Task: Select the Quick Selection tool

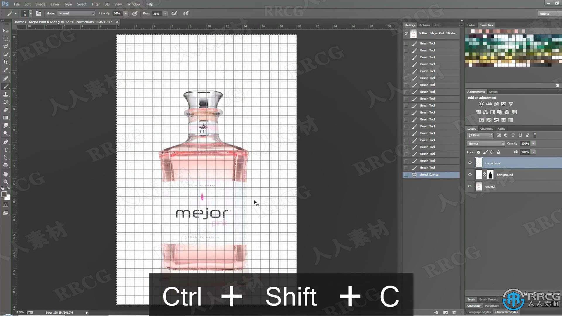Action: click(x=6, y=54)
